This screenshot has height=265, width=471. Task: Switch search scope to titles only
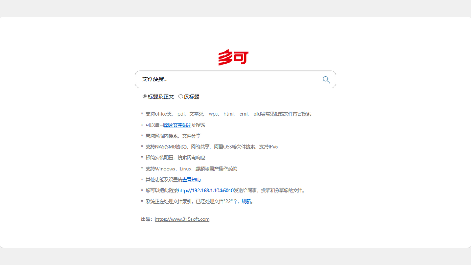point(181,96)
